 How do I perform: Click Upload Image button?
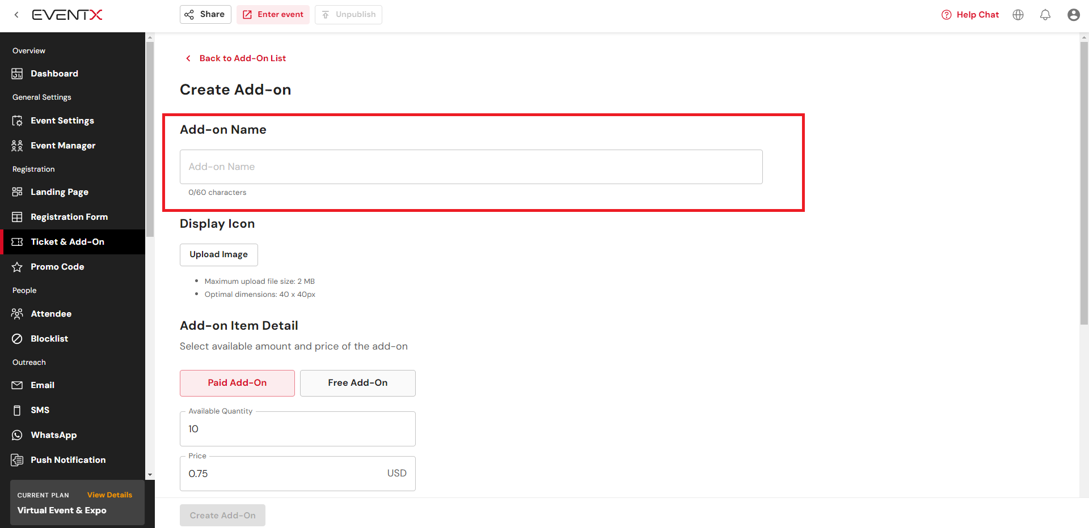[218, 255]
